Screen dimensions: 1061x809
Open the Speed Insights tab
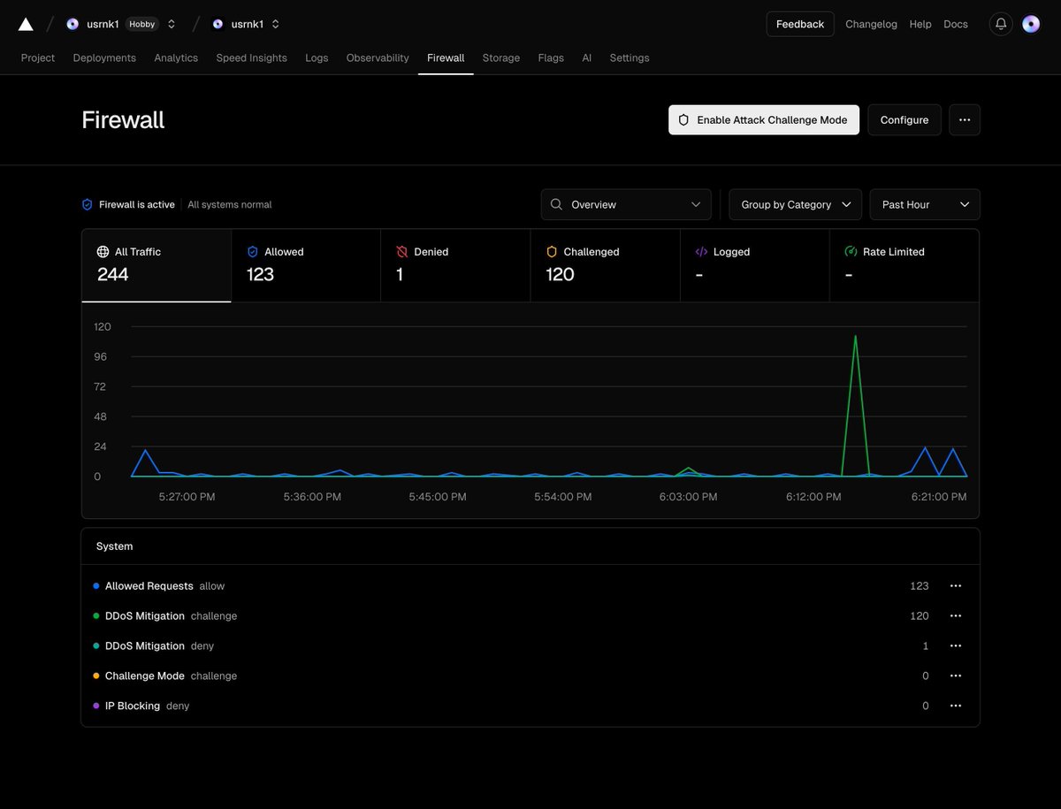click(252, 57)
